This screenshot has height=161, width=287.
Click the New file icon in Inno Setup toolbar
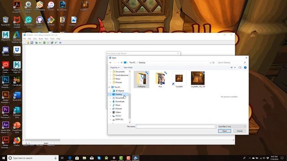coord(25,42)
